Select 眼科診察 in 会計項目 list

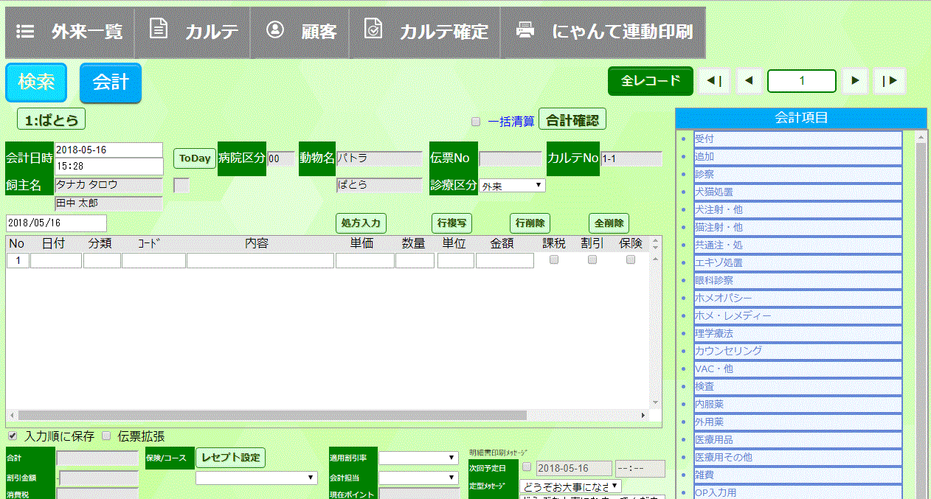(798, 280)
